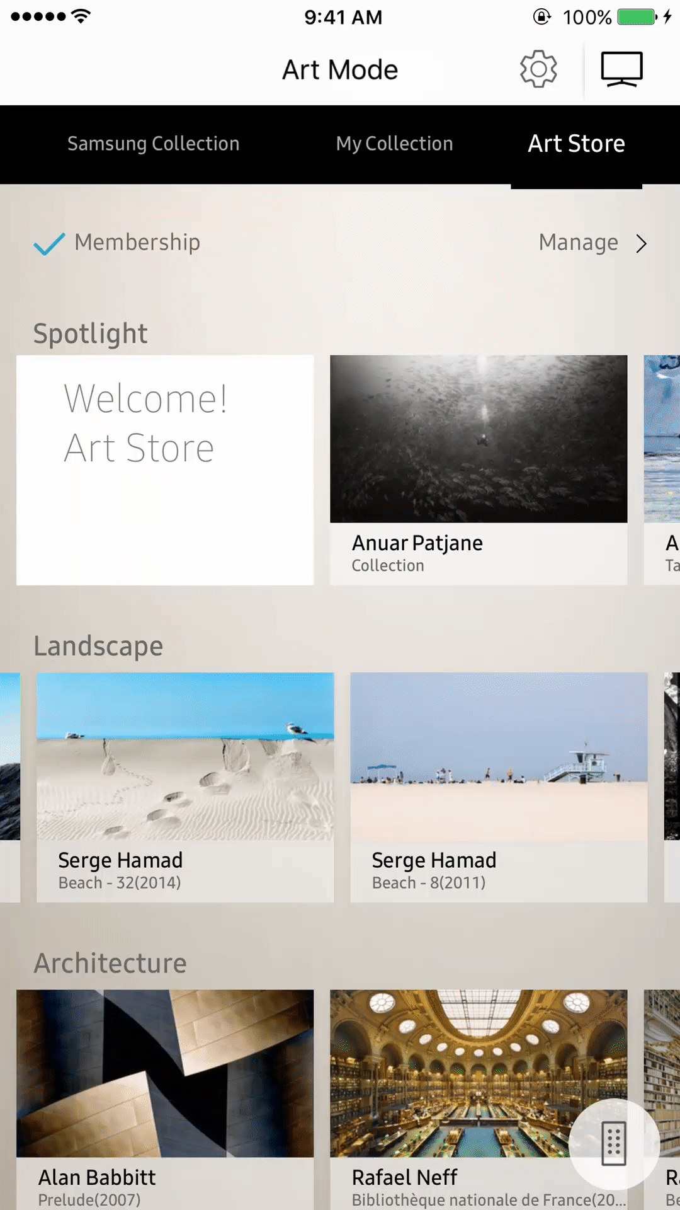Viewport: 680px width, 1210px height.
Task: Switch to My Collection tab
Action: click(x=394, y=144)
